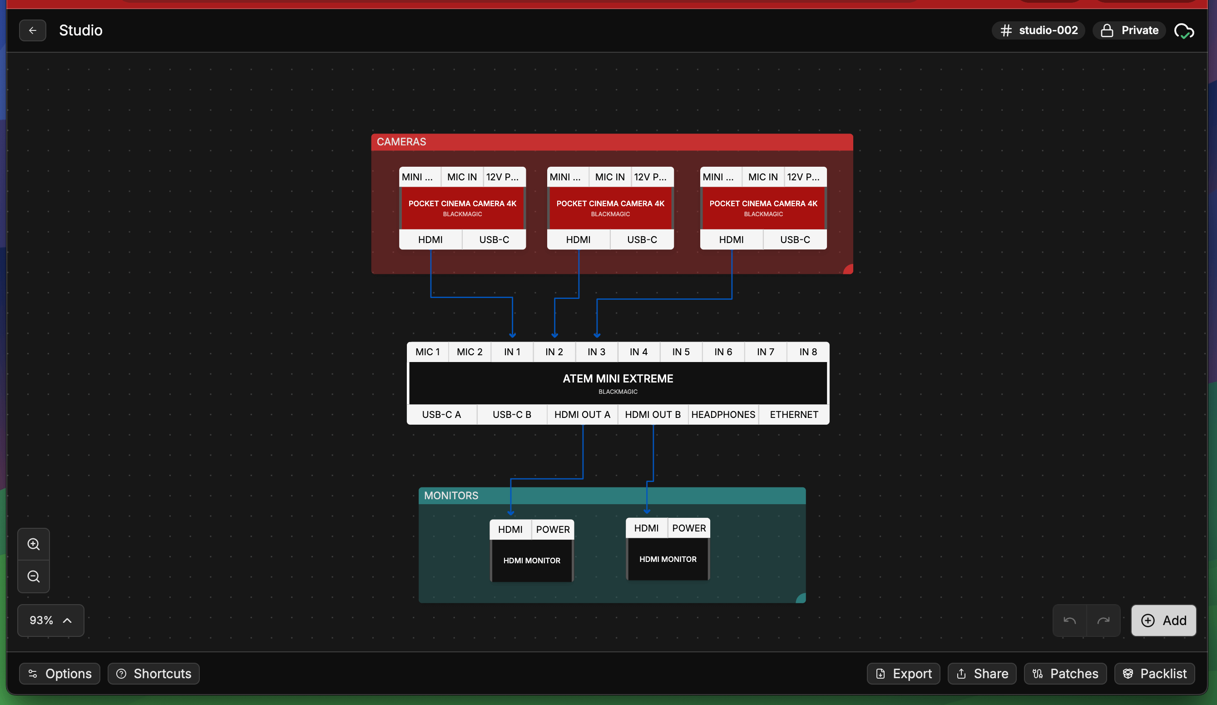
Task: Click the undo arrow icon
Action: (x=1069, y=621)
